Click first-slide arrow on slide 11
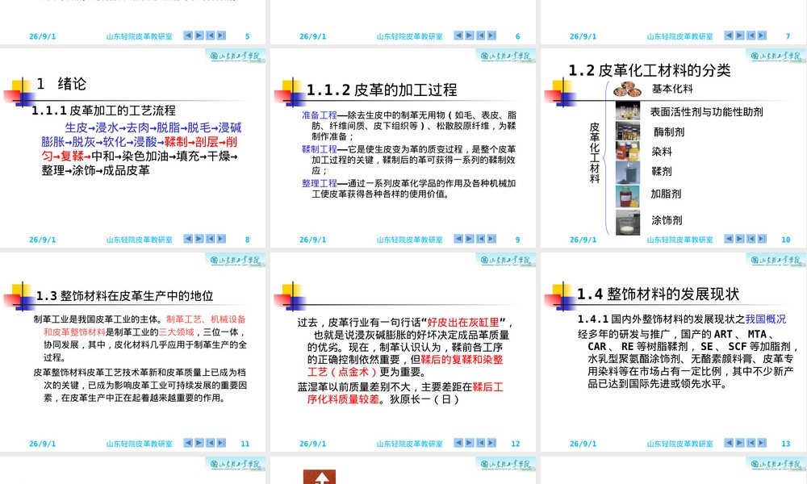Image resolution: width=807 pixels, height=484 pixels. [x=210, y=442]
